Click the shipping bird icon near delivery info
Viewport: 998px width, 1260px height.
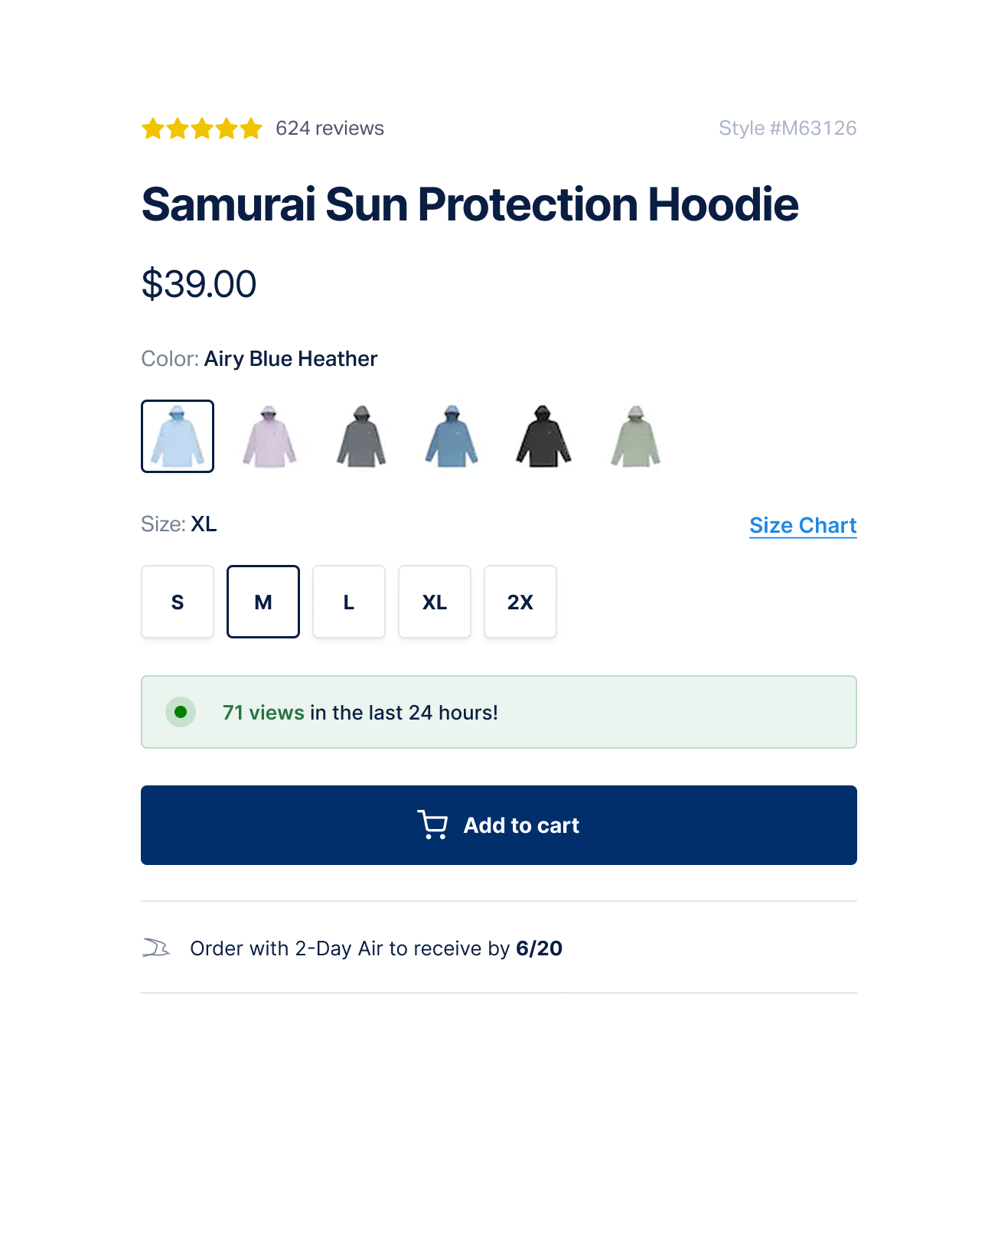click(x=156, y=948)
